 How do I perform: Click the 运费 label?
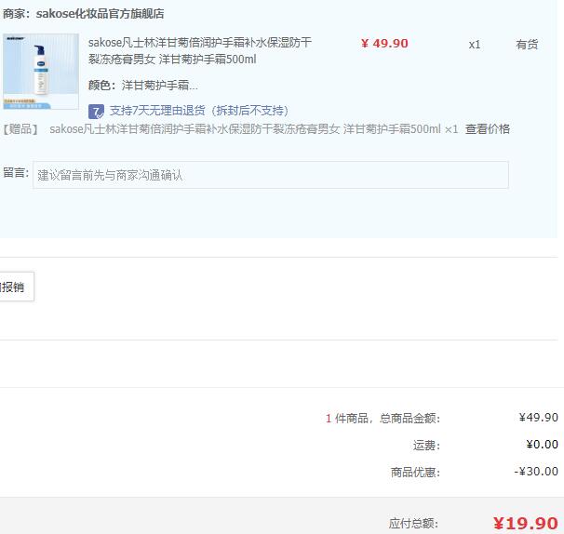coord(426,446)
